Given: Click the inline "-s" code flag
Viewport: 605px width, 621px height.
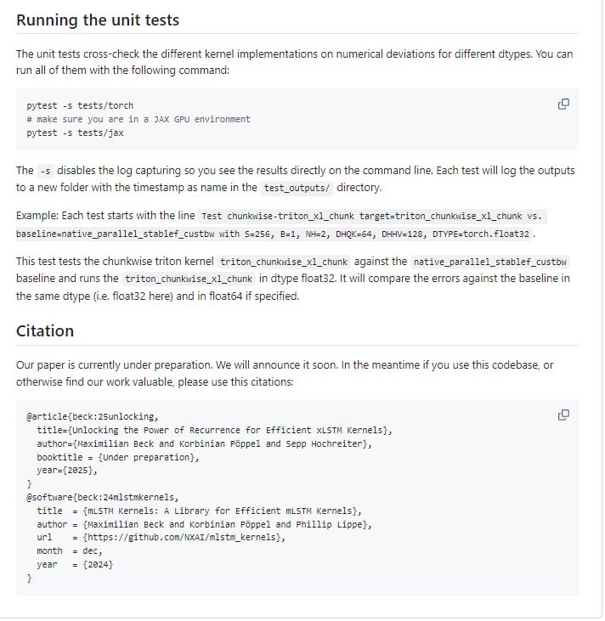Looking at the screenshot, I should [x=45, y=171].
